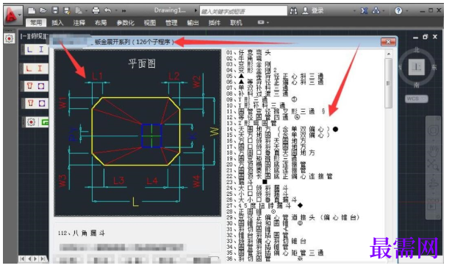Click the arrow beside Drawing1 title
The height and width of the screenshot is (271, 452).
click(x=195, y=11)
